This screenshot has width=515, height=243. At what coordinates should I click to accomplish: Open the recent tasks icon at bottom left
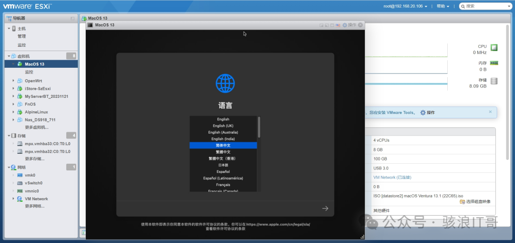[x=83, y=232]
